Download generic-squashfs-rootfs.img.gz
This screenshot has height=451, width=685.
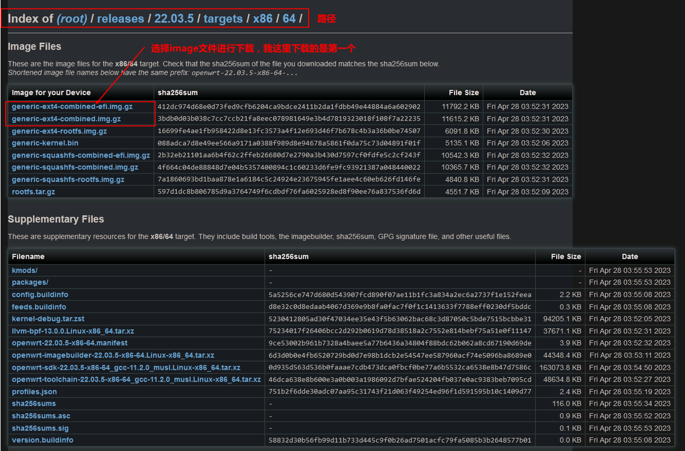pos(68,180)
